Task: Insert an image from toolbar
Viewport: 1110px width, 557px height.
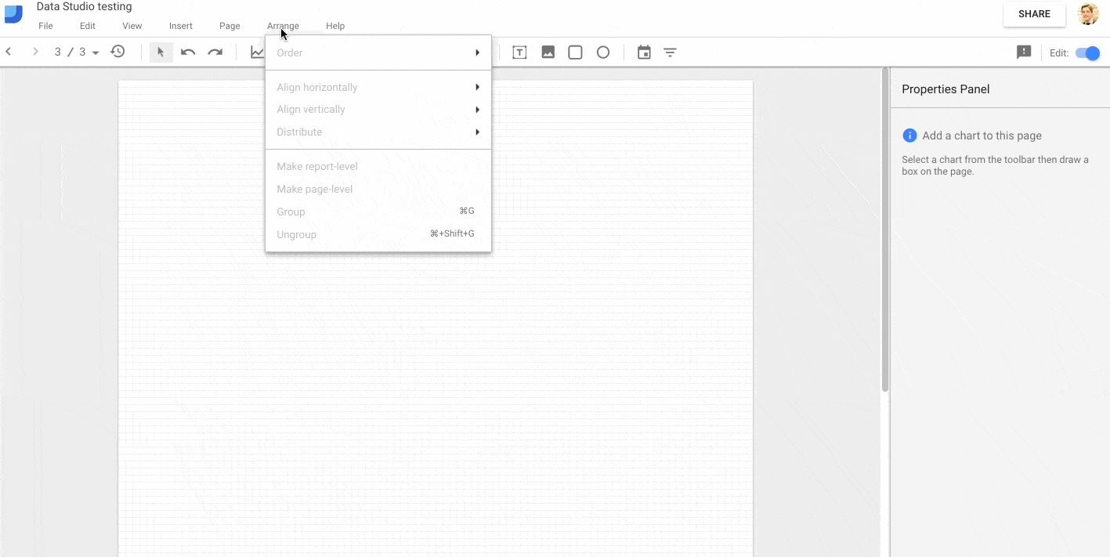Action: point(548,52)
